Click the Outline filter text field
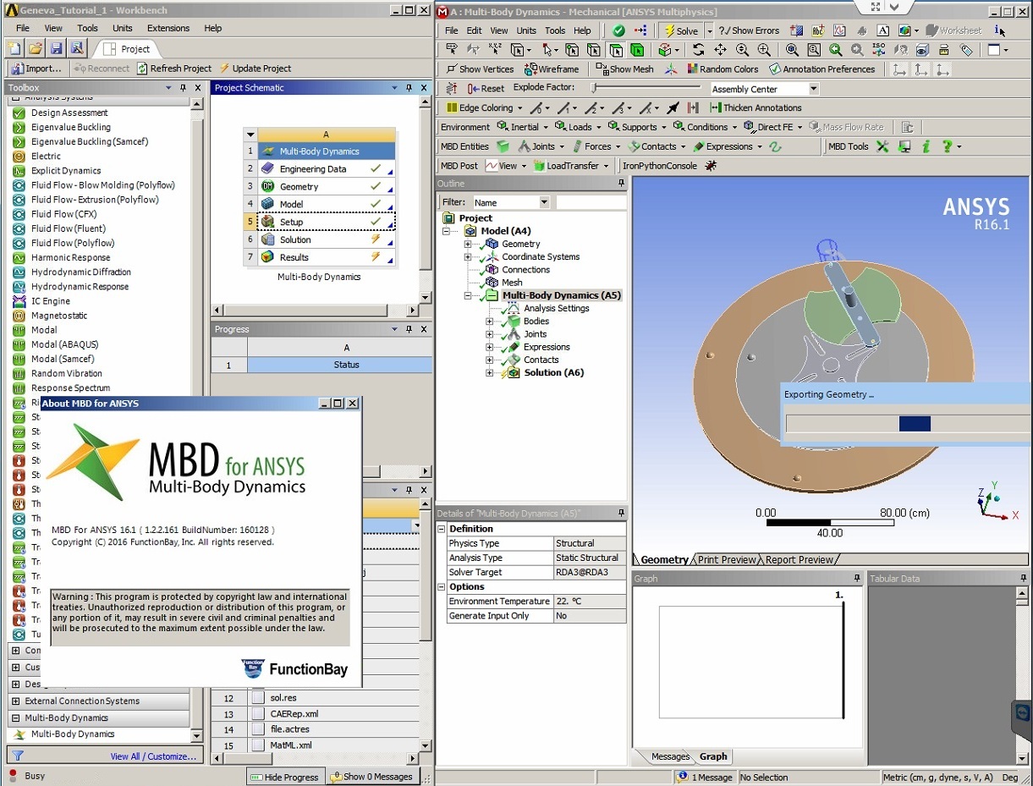This screenshot has width=1033, height=786. click(591, 202)
